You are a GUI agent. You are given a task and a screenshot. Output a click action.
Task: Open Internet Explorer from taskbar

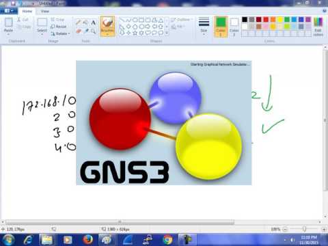click(28, 240)
